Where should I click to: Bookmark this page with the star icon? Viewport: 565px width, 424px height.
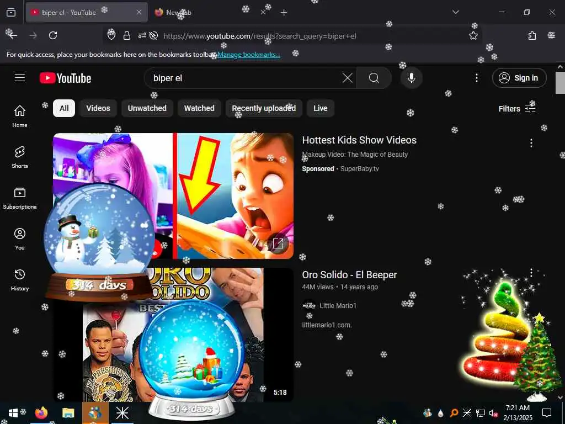pos(473,35)
